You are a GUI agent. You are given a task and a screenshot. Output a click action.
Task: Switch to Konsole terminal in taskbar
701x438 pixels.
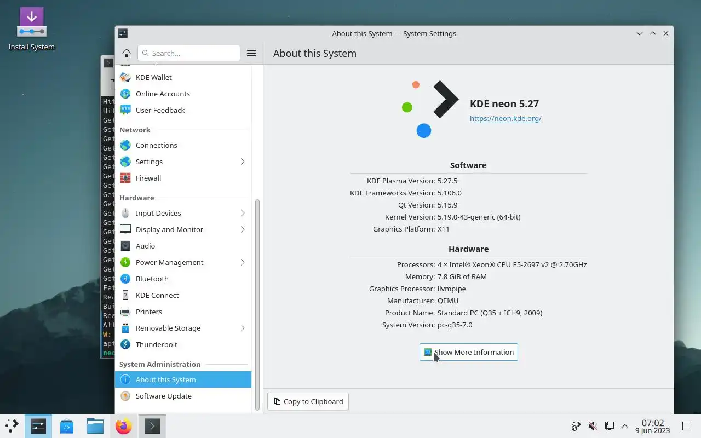click(x=152, y=425)
